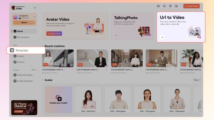214x120 pixels.
Task: Click the Renew button
Action: pyautogui.click(x=24, y=23)
